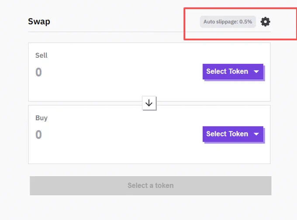
Task: Focus the Sell amount field showing 0
Action: 38,72
